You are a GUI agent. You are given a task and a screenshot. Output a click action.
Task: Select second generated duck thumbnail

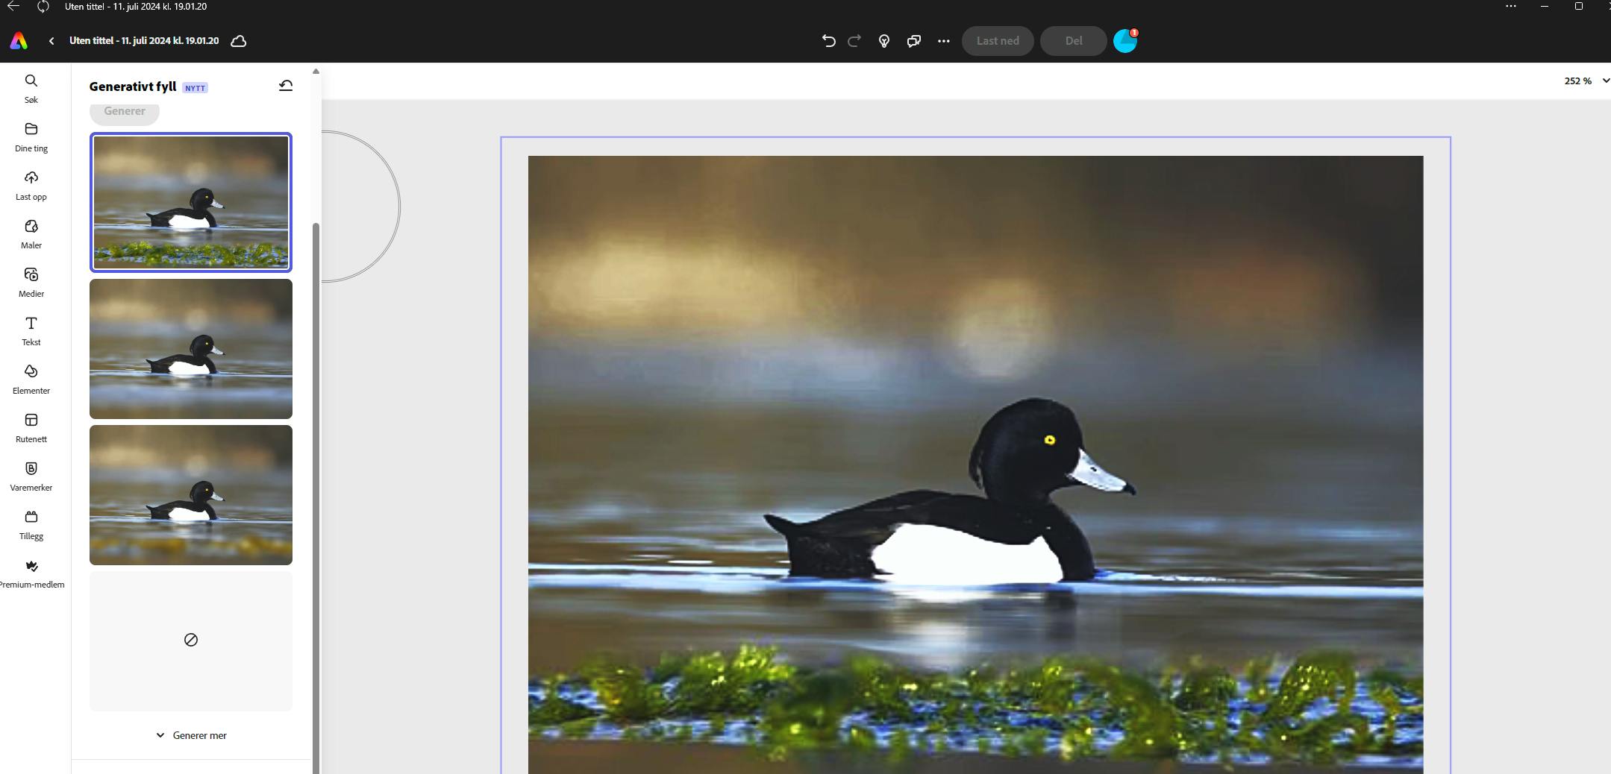coord(191,349)
